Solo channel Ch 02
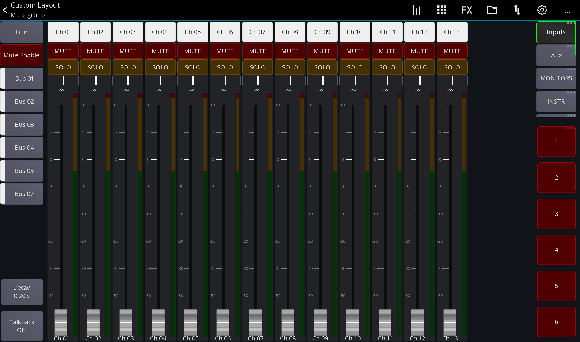Viewport: 580px width, 342px height. tap(95, 67)
